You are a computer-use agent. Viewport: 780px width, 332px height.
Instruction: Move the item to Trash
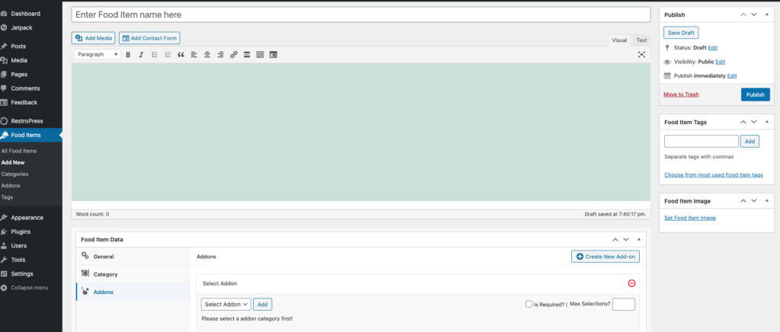point(681,94)
